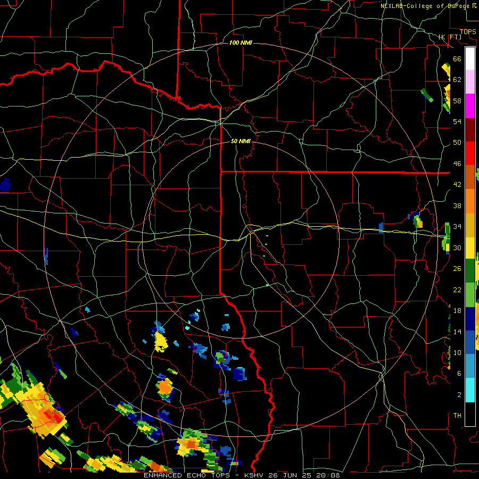Click the 6 value on legend
Viewport: 479px width, 479px height.
coord(459,374)
